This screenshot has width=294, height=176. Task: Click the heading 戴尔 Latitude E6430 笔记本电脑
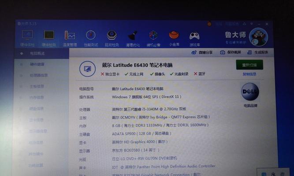(137, 65)
